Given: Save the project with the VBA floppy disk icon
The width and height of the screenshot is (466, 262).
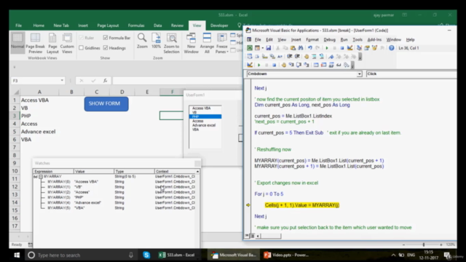Looking at the screenshot, I should tap(269, 48).
